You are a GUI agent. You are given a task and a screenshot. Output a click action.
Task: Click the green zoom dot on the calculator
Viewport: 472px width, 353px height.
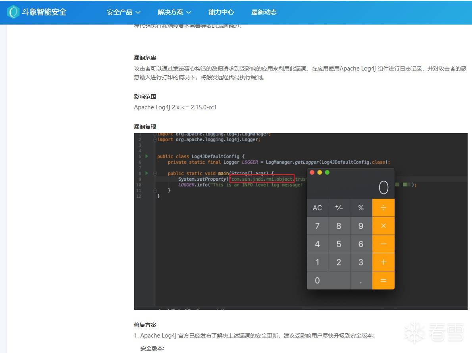327,172
